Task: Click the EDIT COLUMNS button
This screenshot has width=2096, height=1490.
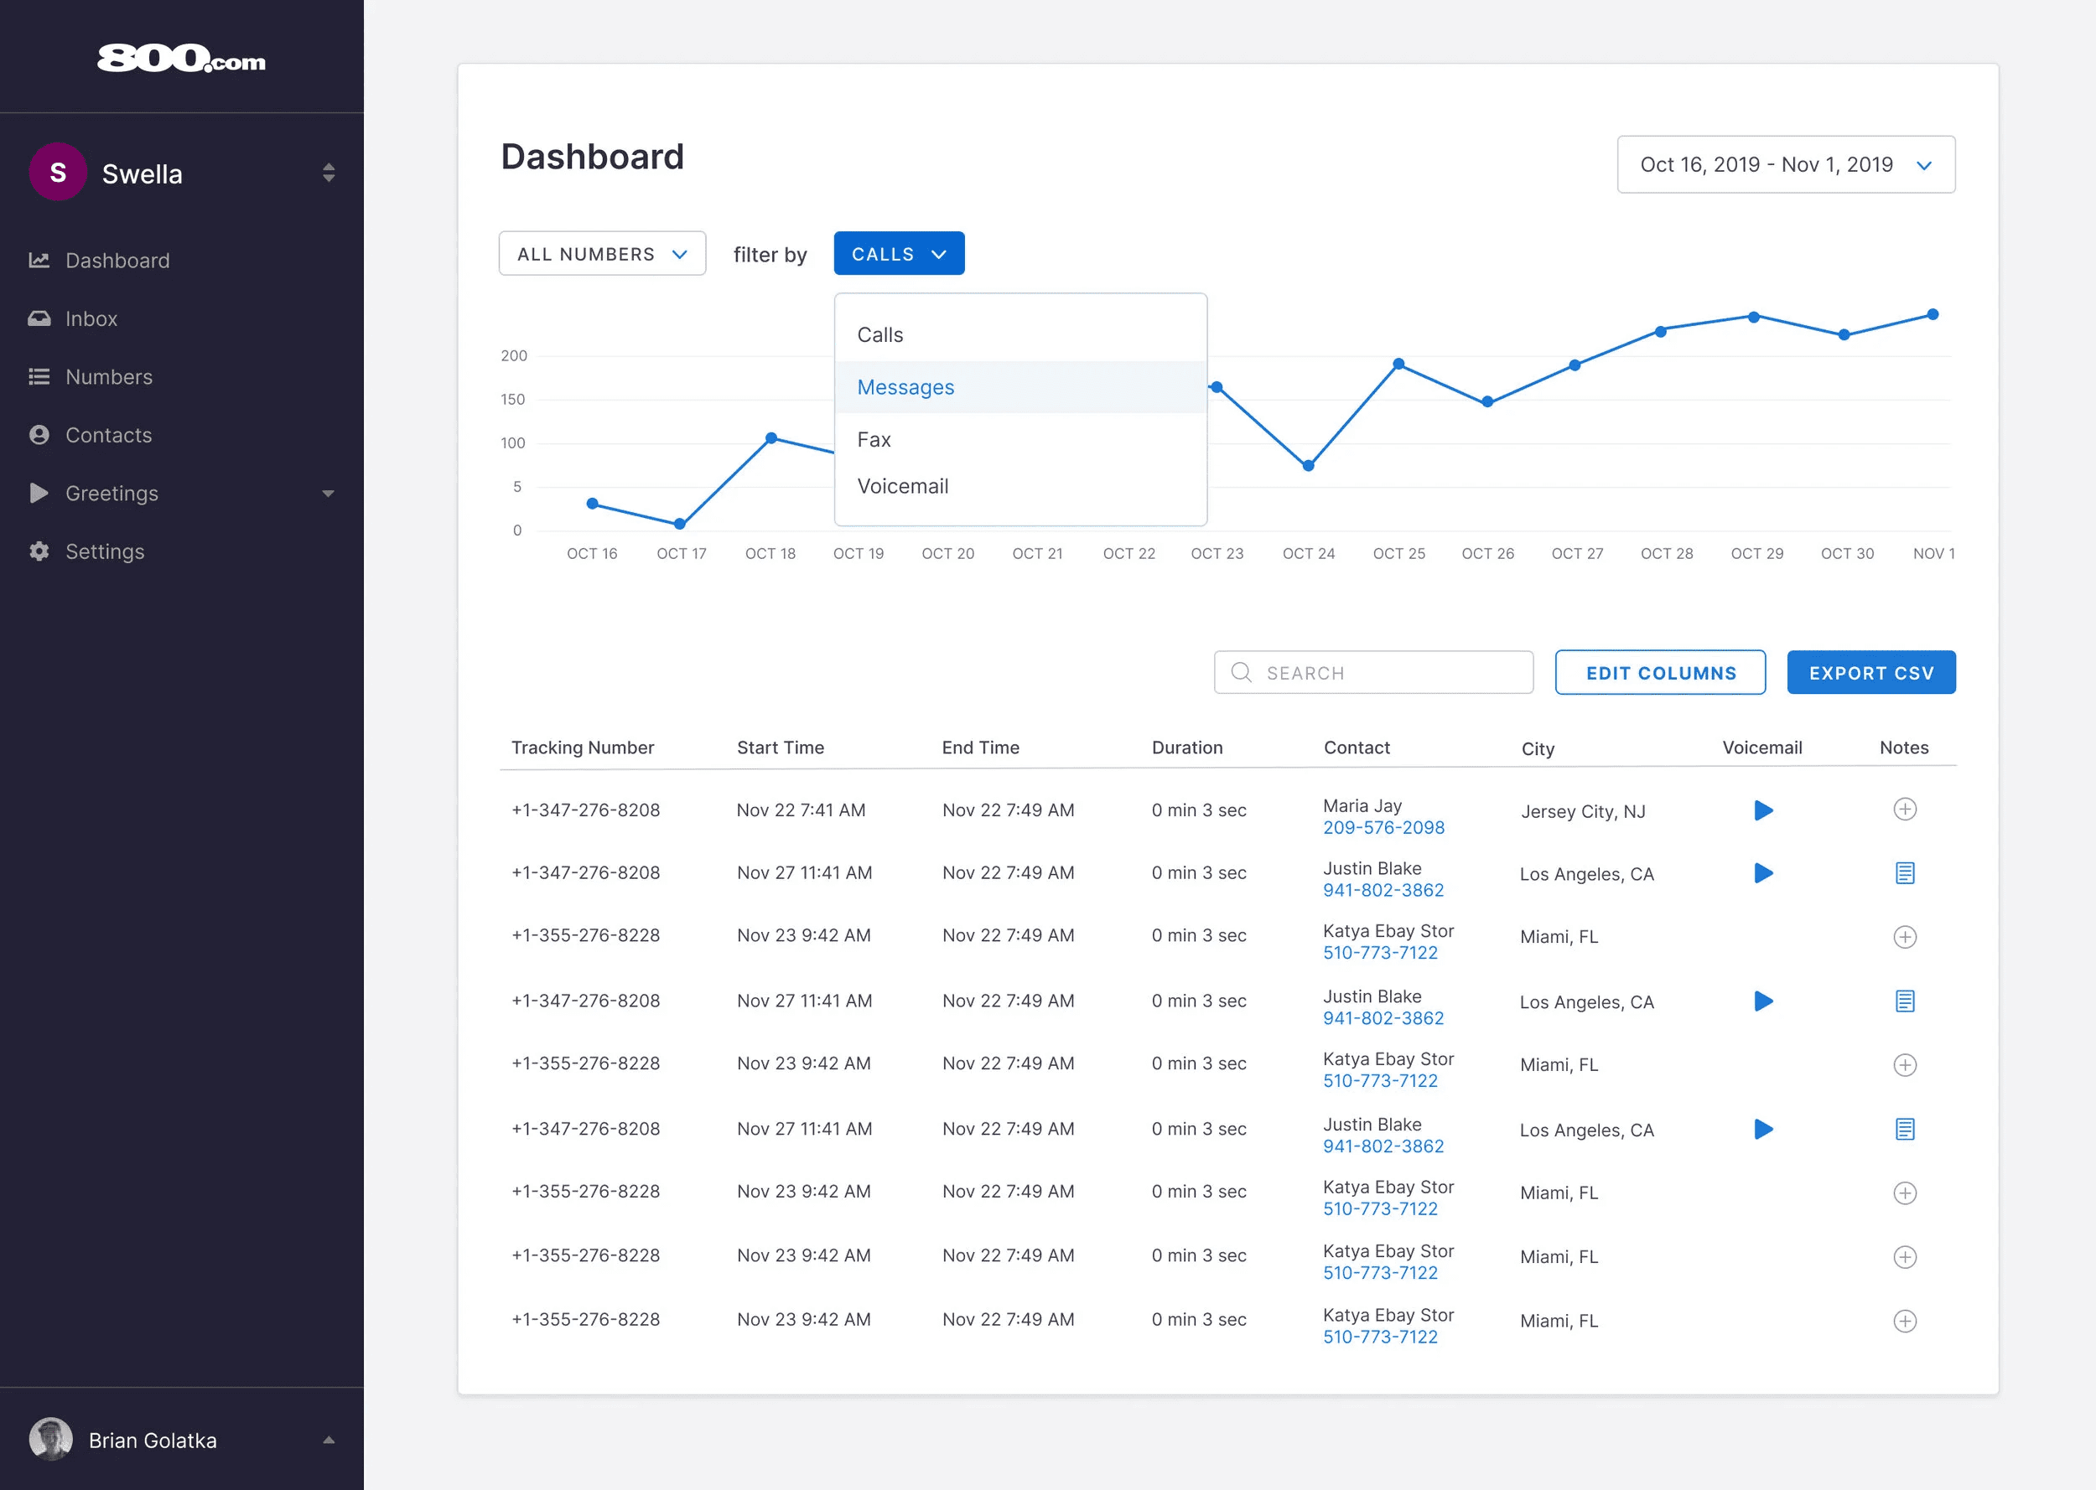Action: [x=1660, y=674]
